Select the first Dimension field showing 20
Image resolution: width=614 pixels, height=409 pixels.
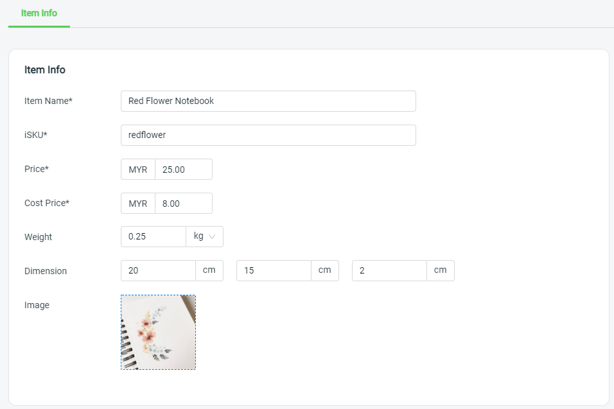(158, 270)
